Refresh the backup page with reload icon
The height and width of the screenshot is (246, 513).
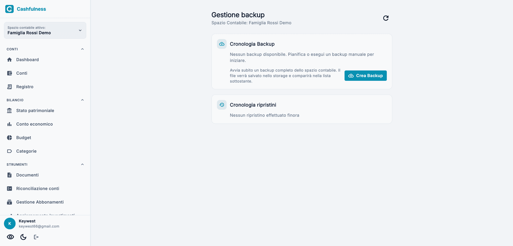pos(386,18)
